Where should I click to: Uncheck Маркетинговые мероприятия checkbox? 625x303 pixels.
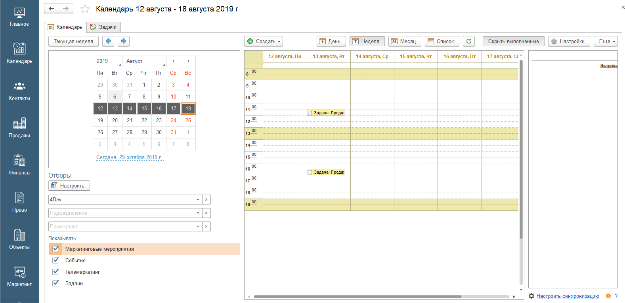pyautogui.click(x=55, y=249)
